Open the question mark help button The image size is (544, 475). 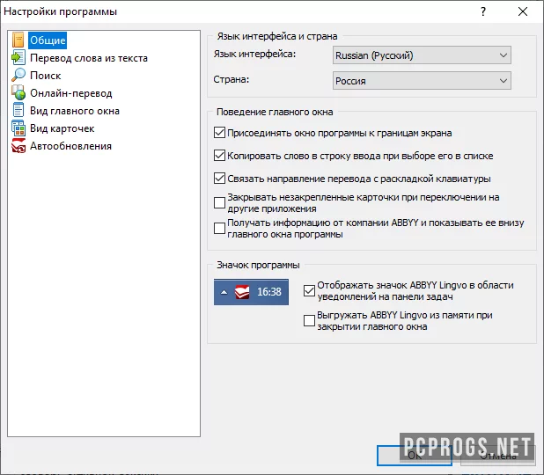click(x=483, y=11)
